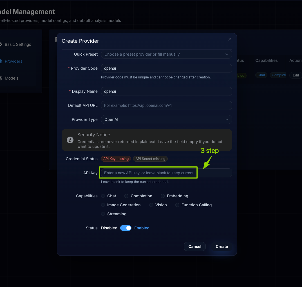This screenshot has width=302, height=287.
Task: Click the Security Notice info icon
Action: (x=70, y=140)
